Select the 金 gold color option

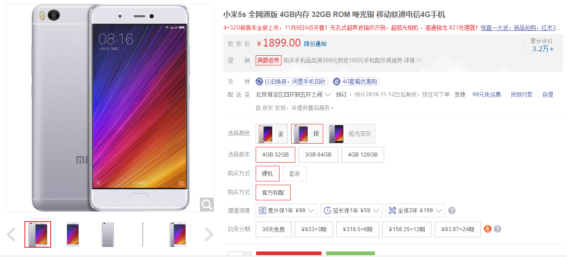(x=272, y=134)
